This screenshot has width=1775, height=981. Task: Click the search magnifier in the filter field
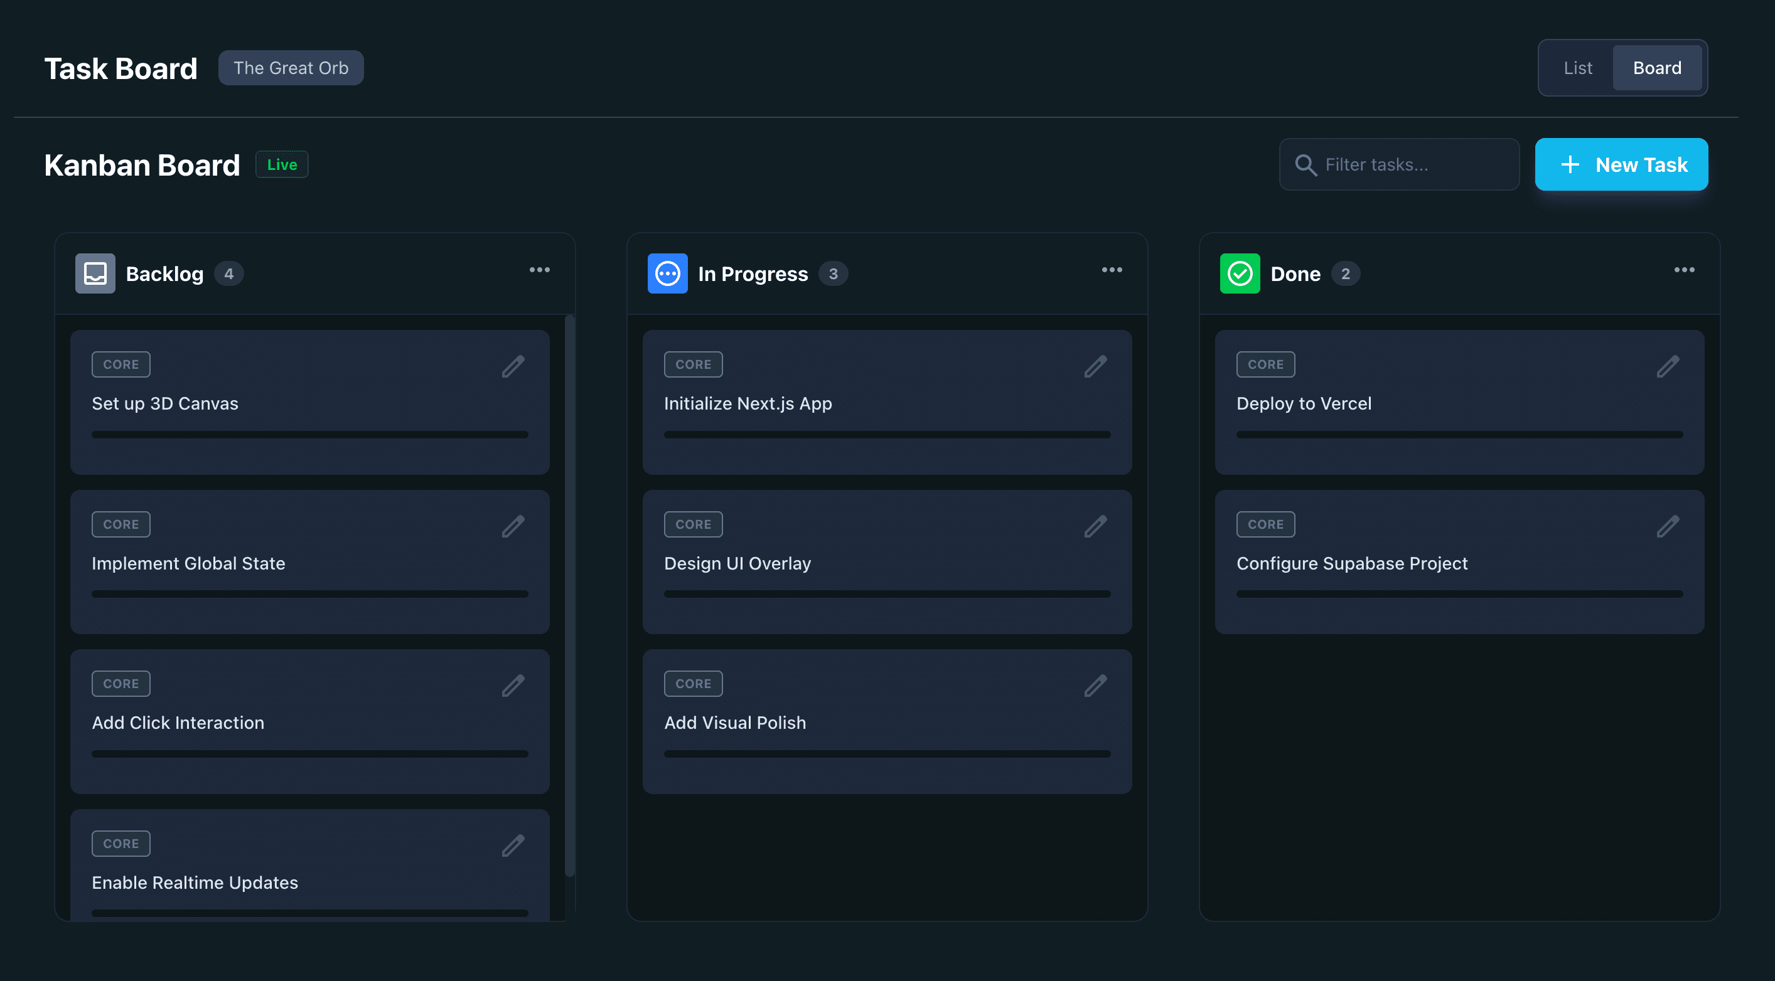[1306, 164]
